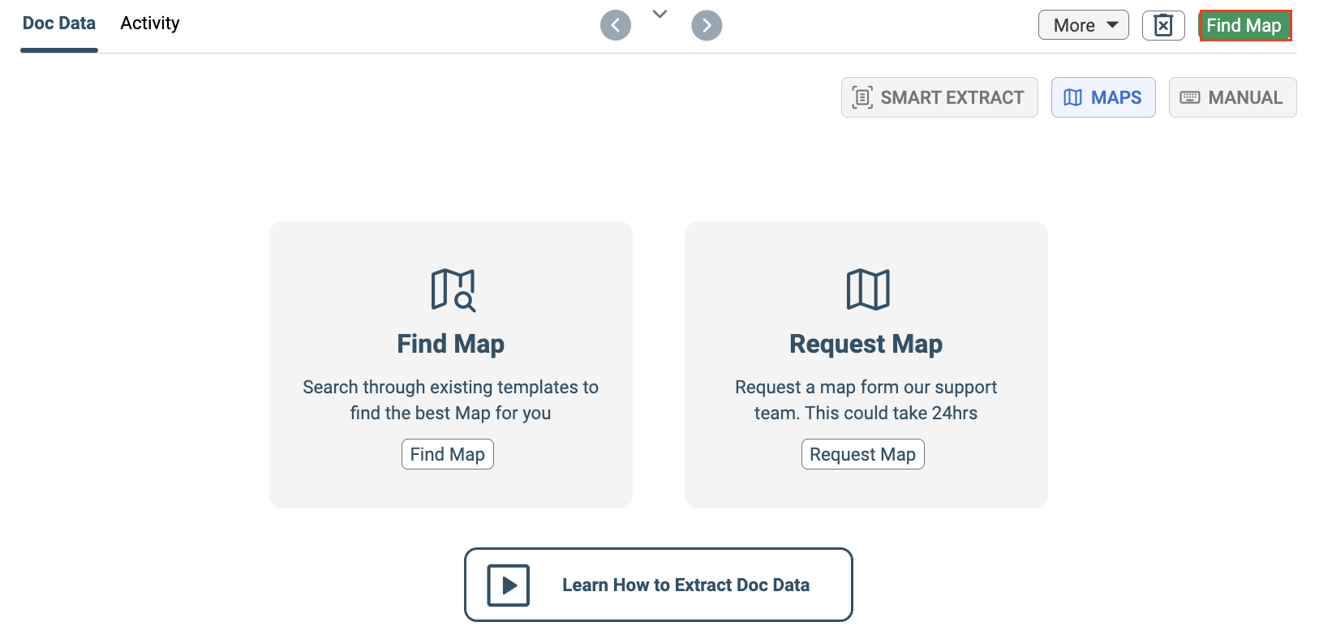Click the Find Map card heading
Viewport: 1319px width, 639px height.
click(x=451, y=344)
